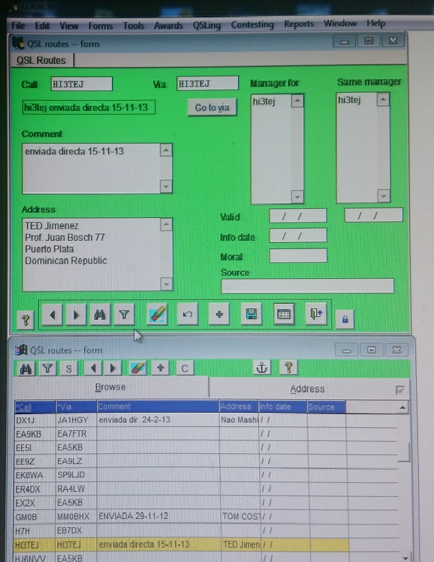Click the funnel filter icon in upper form
434x562 pixels.
point(124,315)
